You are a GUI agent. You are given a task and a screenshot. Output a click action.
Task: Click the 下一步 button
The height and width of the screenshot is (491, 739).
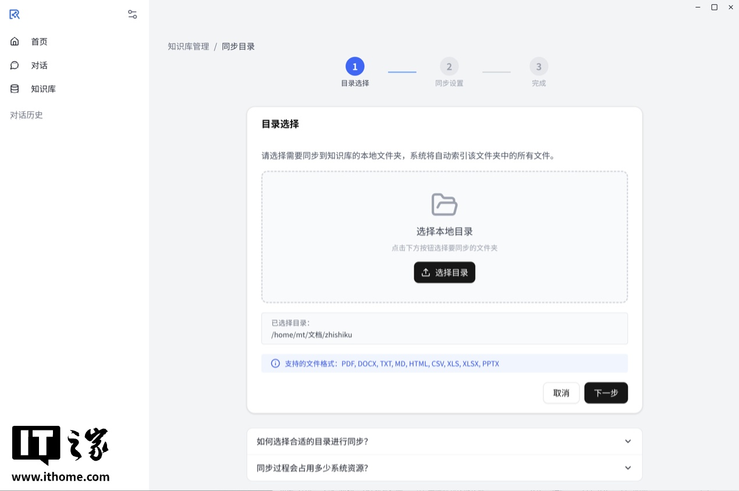point(606,393)
